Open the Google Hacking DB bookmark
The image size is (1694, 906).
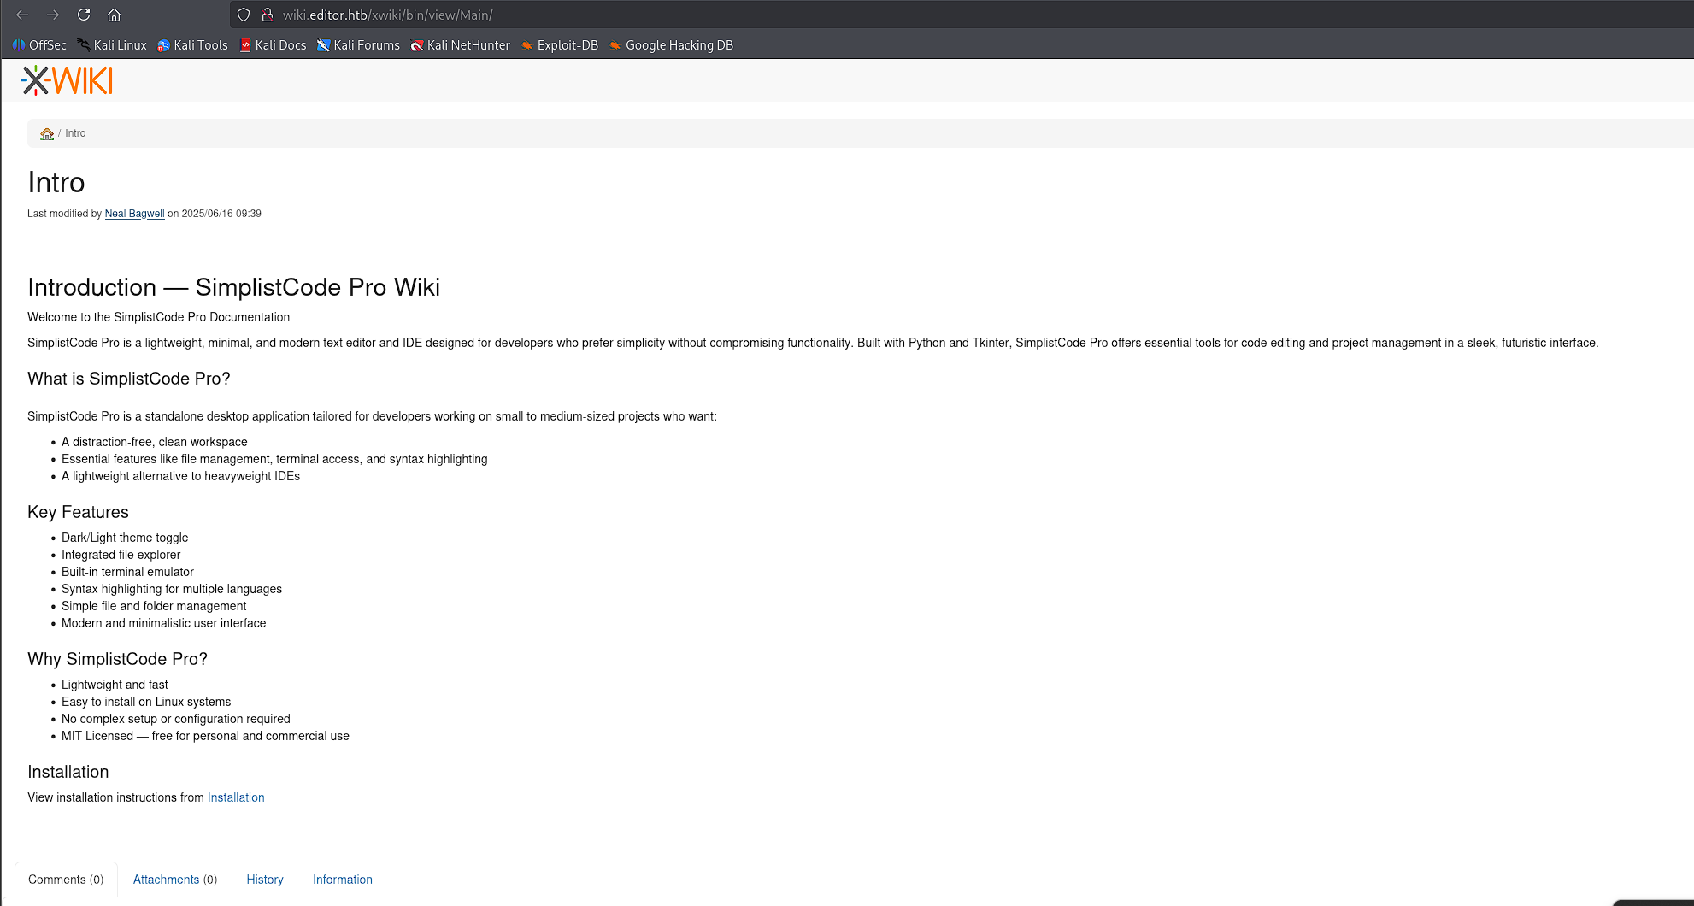coord(672,45)
